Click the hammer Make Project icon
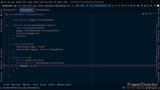Viewport: 160px width, 90px height. [72, 6]
